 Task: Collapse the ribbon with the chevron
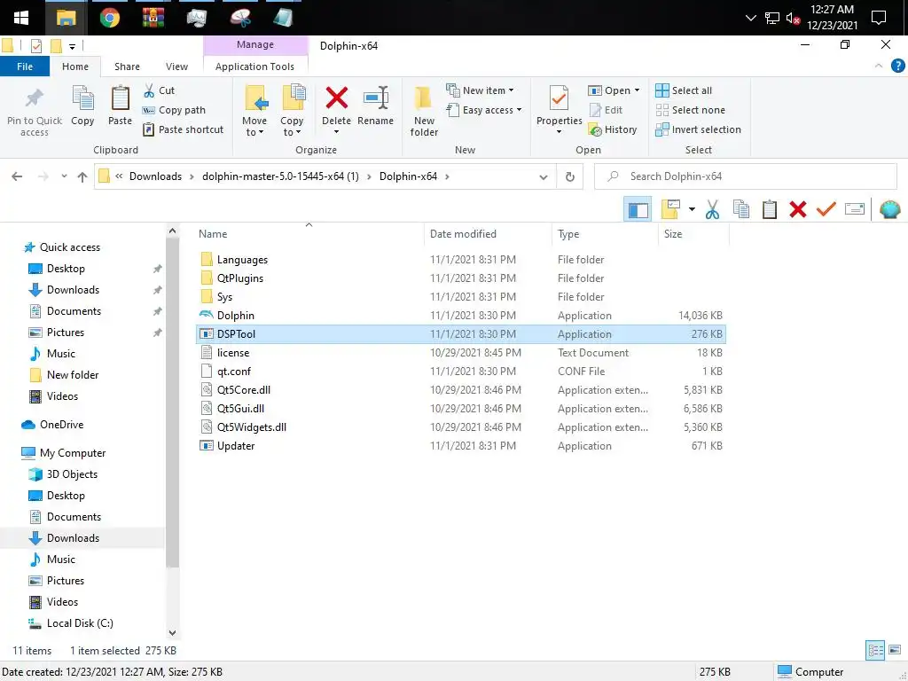[879, 66]
